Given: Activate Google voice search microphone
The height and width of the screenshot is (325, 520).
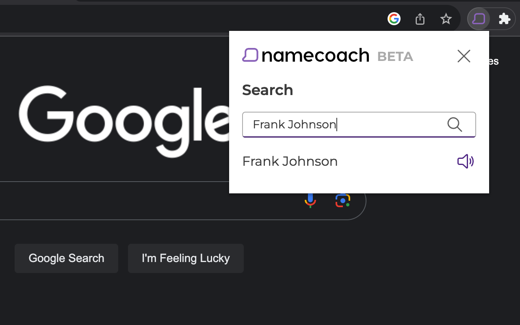Looking at the screenshot, I should tap(310, 200).
